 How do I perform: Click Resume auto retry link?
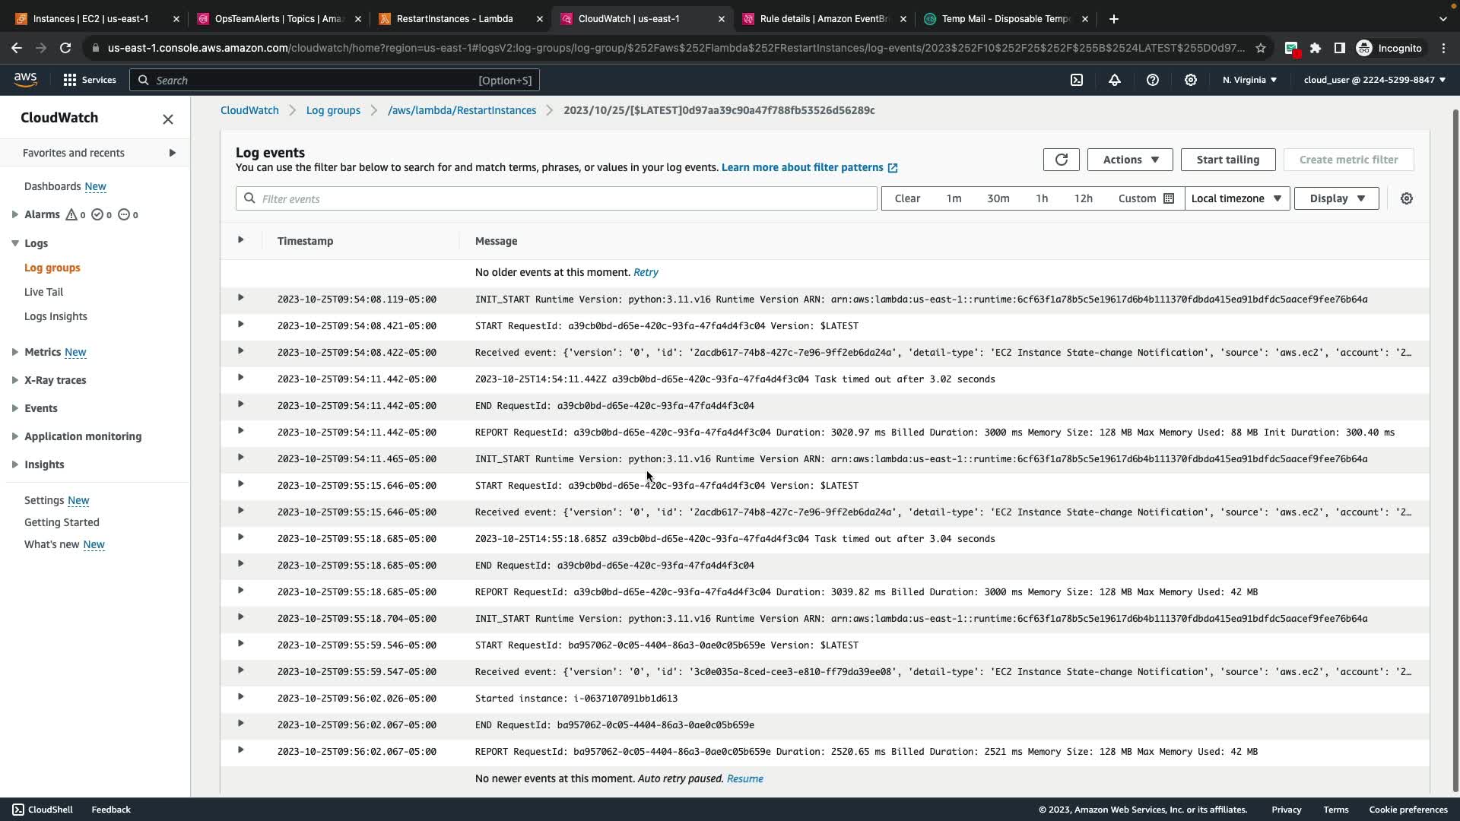click(744, 778)
